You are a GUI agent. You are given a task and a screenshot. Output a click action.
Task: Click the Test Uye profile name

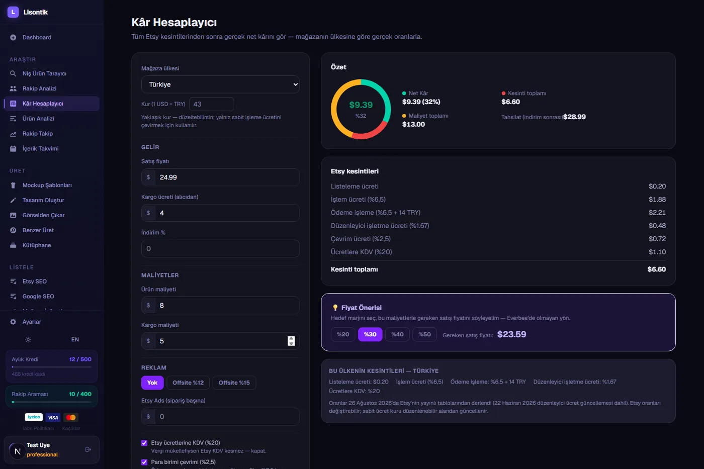tap(38, 445)
